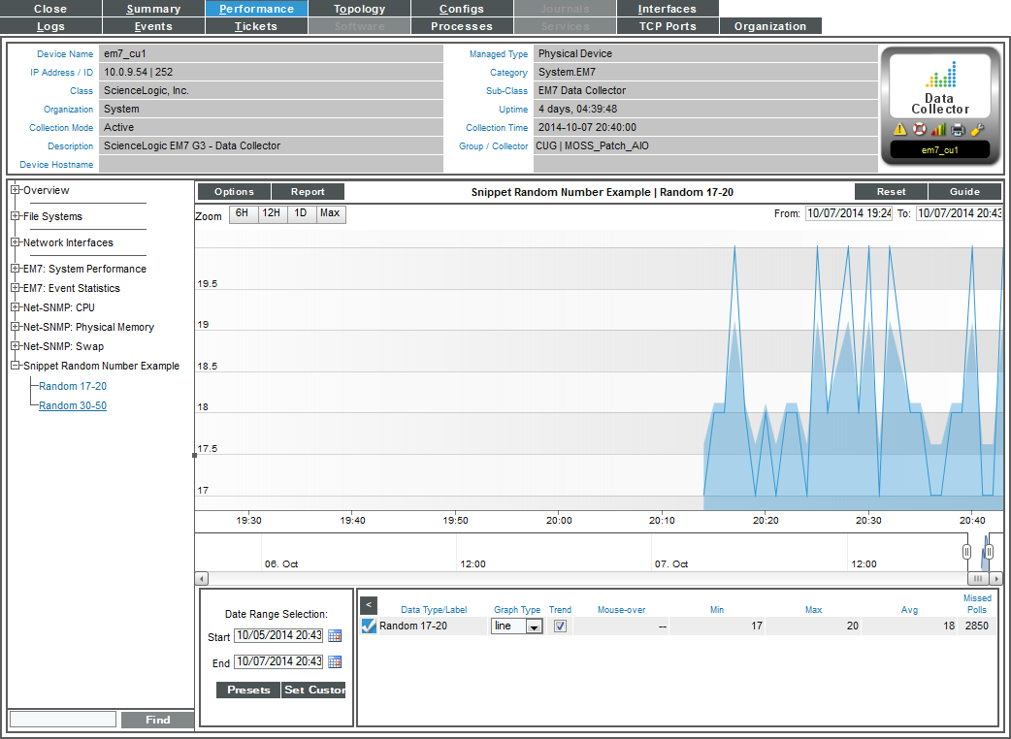Switch to the Topology tab
Viewport: 1011px width, 739px height.
click(x=359, y=9)
